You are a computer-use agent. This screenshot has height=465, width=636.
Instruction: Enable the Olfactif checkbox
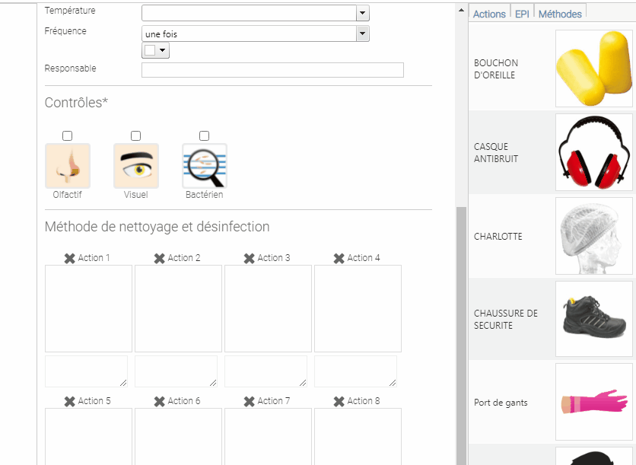pyautogui.click(x=67, y=135)
